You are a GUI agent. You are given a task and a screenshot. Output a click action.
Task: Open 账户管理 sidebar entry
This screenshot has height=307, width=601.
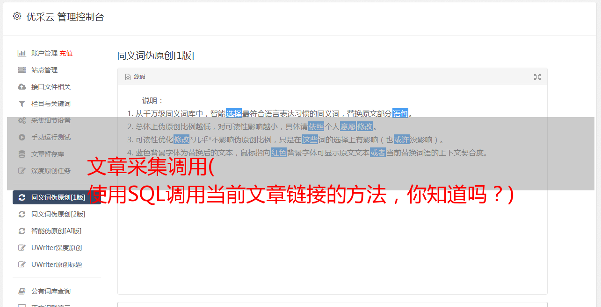coord(44,53)
